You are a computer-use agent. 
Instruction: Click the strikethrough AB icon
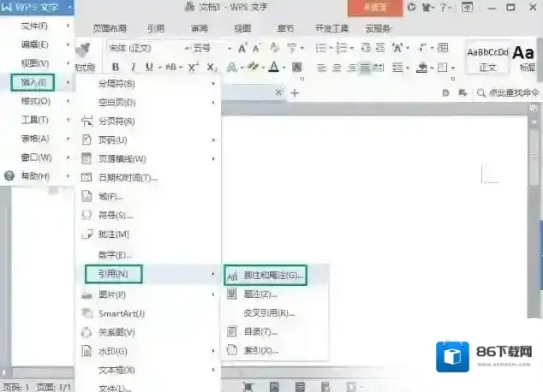(x=171, y=67)
